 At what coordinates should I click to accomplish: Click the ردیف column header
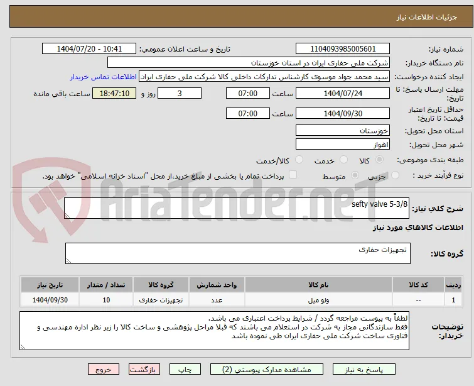point(453,285)
